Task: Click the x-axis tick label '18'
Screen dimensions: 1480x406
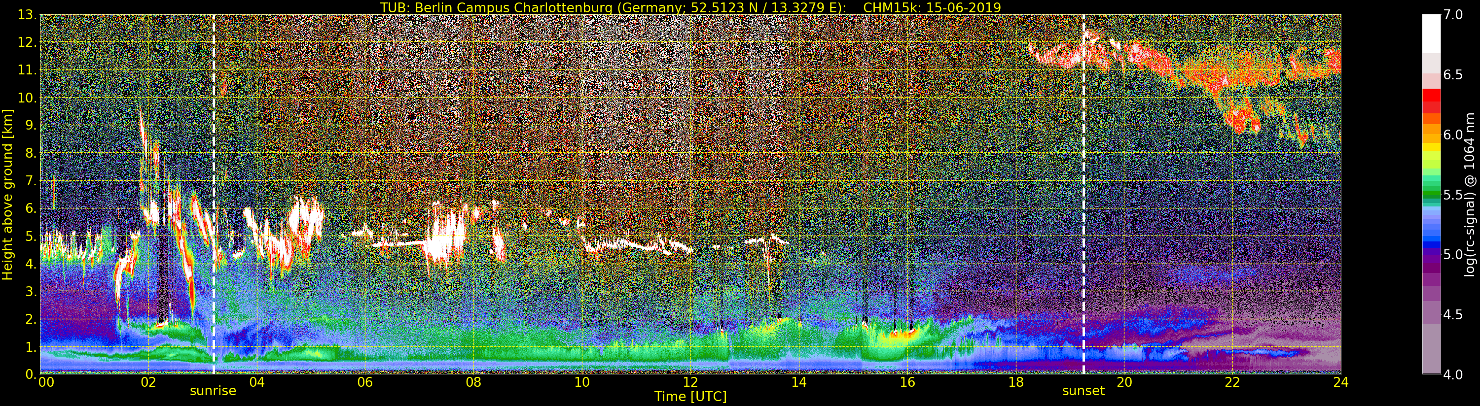Action: point(1016,382)
